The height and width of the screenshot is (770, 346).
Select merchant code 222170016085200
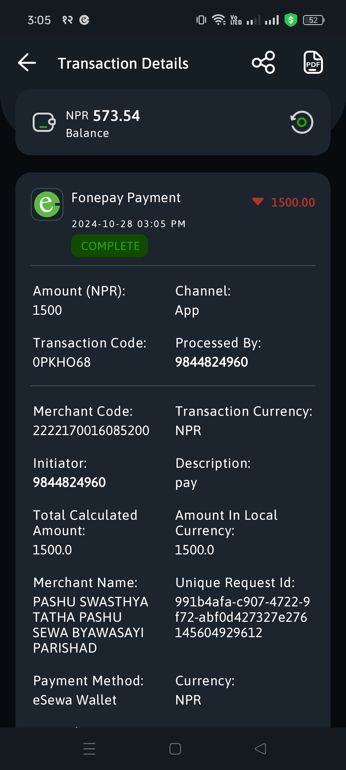point(91,431)
